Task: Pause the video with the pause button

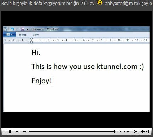Action: 4,131
